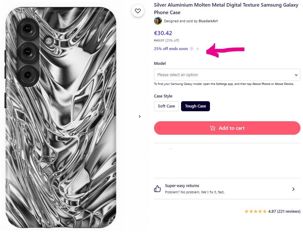
Task: Click the cart icon inside Add to cart
Action: pyautogui.click(x=213, y=128)
